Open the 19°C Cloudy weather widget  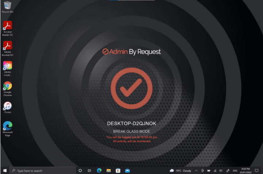[181, 170]
